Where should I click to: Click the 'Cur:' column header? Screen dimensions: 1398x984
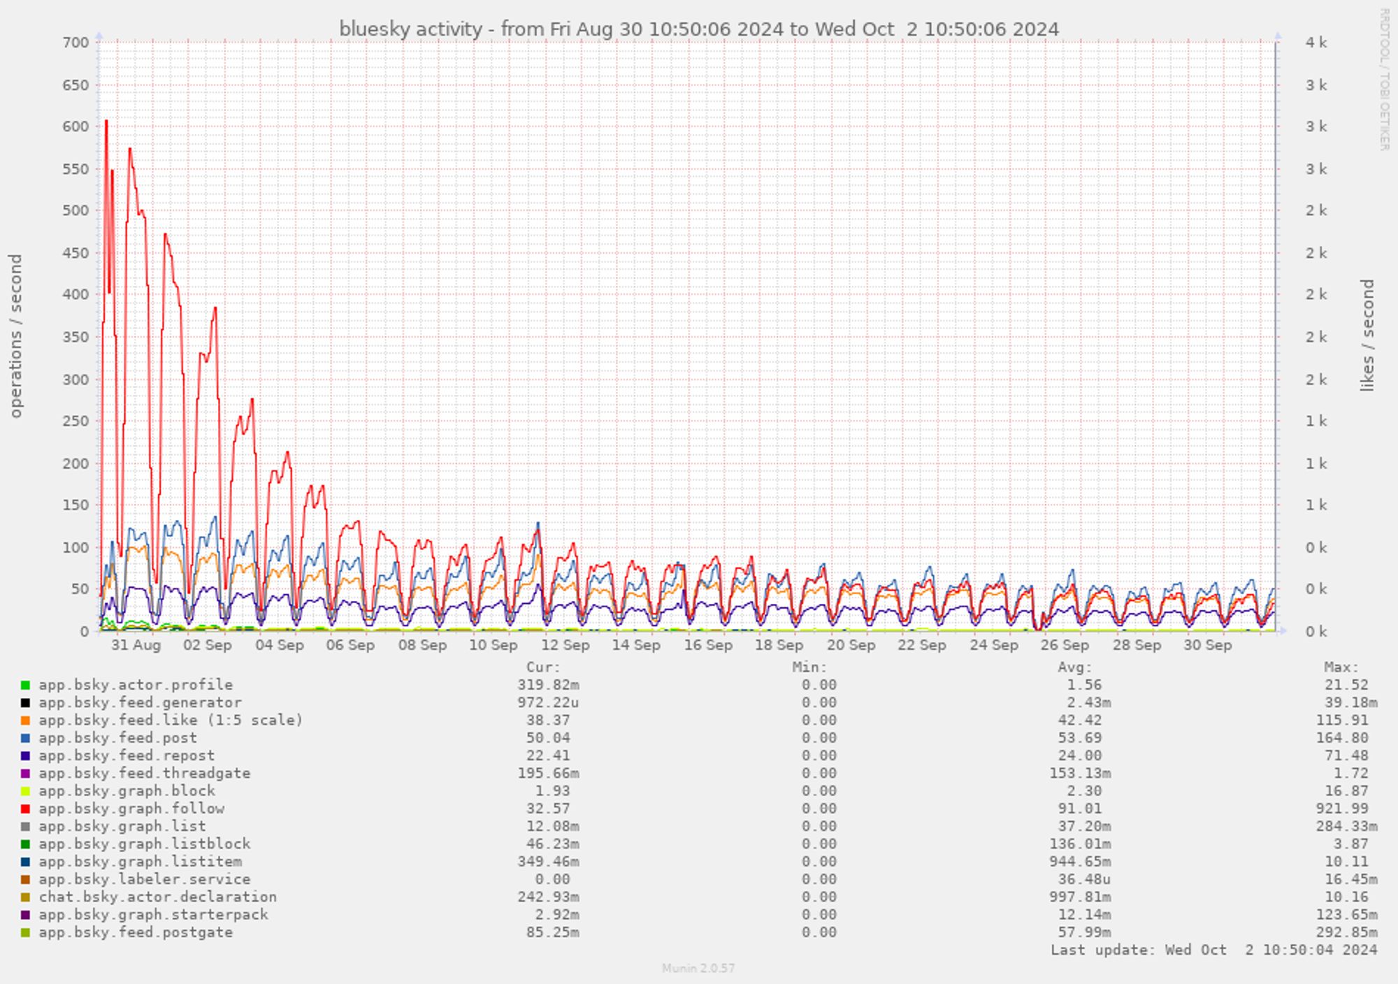[x=543, y=667]
